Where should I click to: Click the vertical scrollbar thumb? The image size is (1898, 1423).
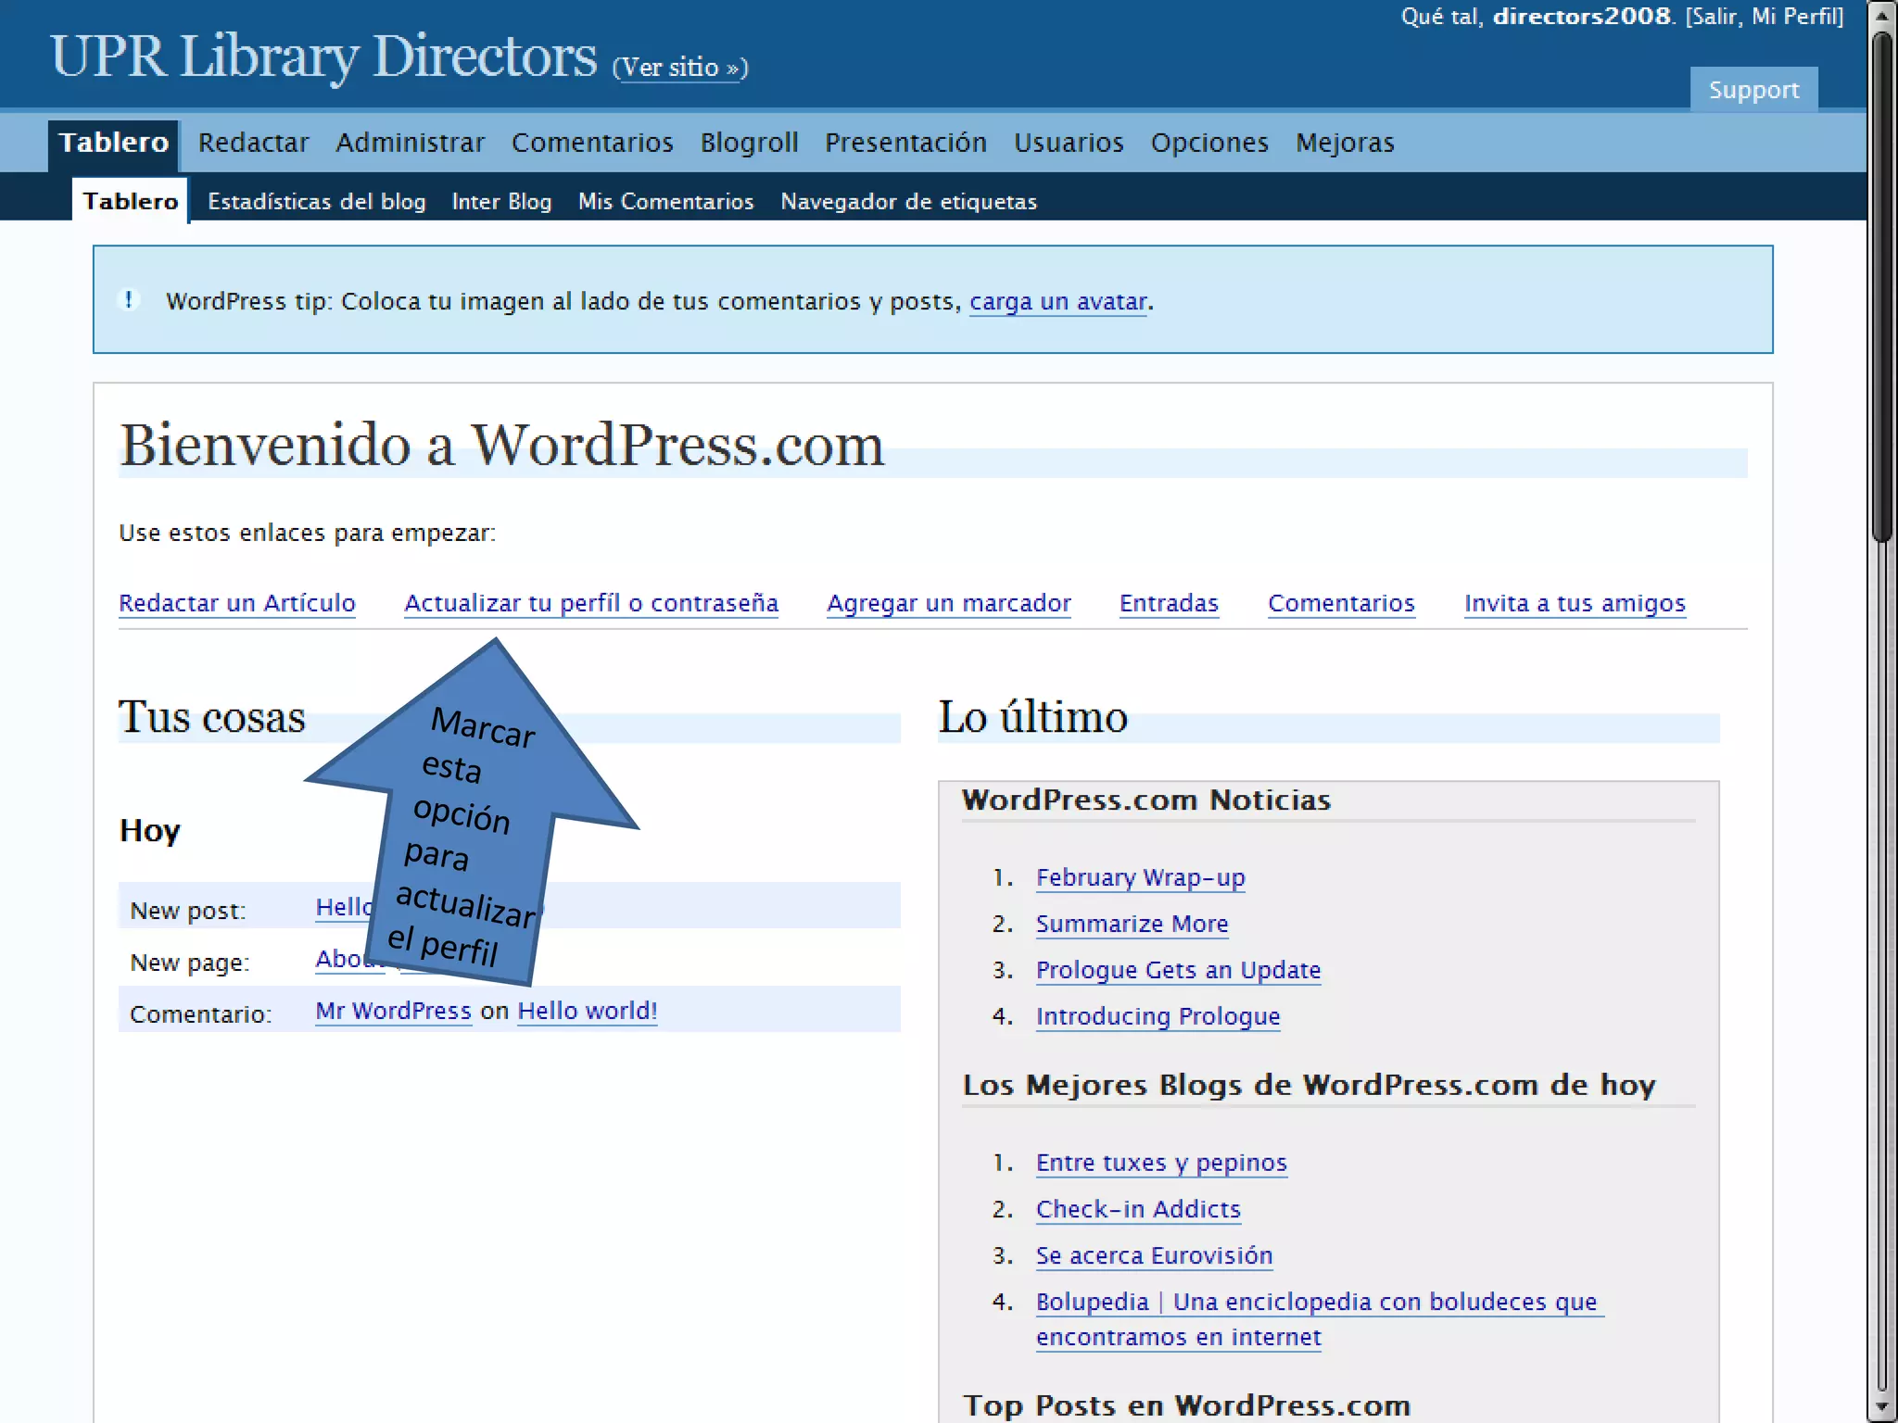(1881, 287)
